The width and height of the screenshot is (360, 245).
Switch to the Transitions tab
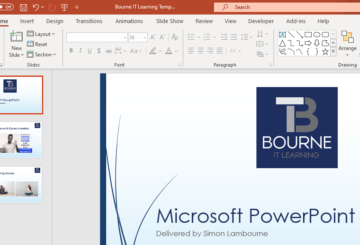[89, 21]
